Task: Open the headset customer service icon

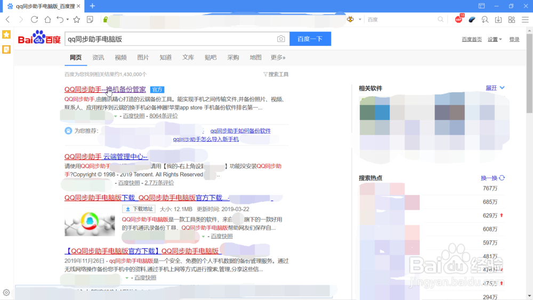Action: tap(485, 19)
